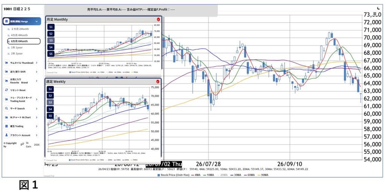Select the 6Month range option

(x=24, y=41)
